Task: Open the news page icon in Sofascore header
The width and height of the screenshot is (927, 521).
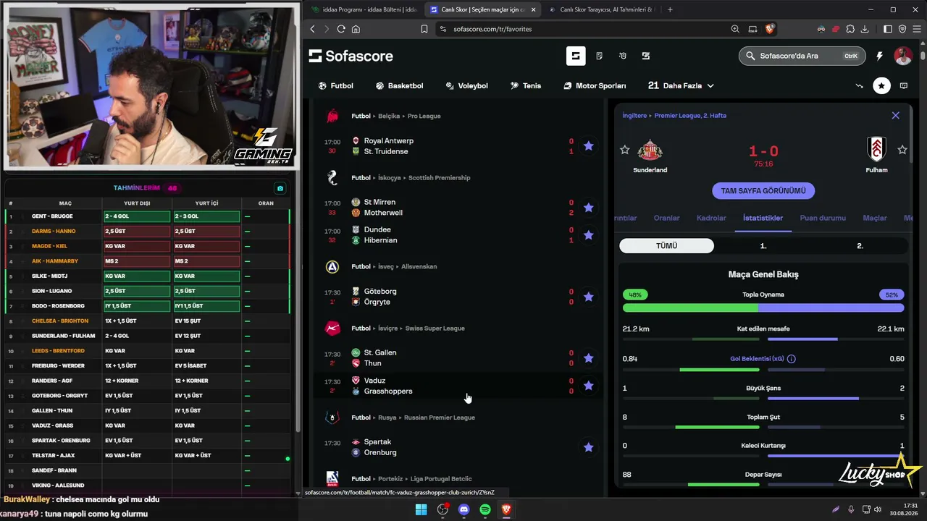Action: tap(599, 56)
